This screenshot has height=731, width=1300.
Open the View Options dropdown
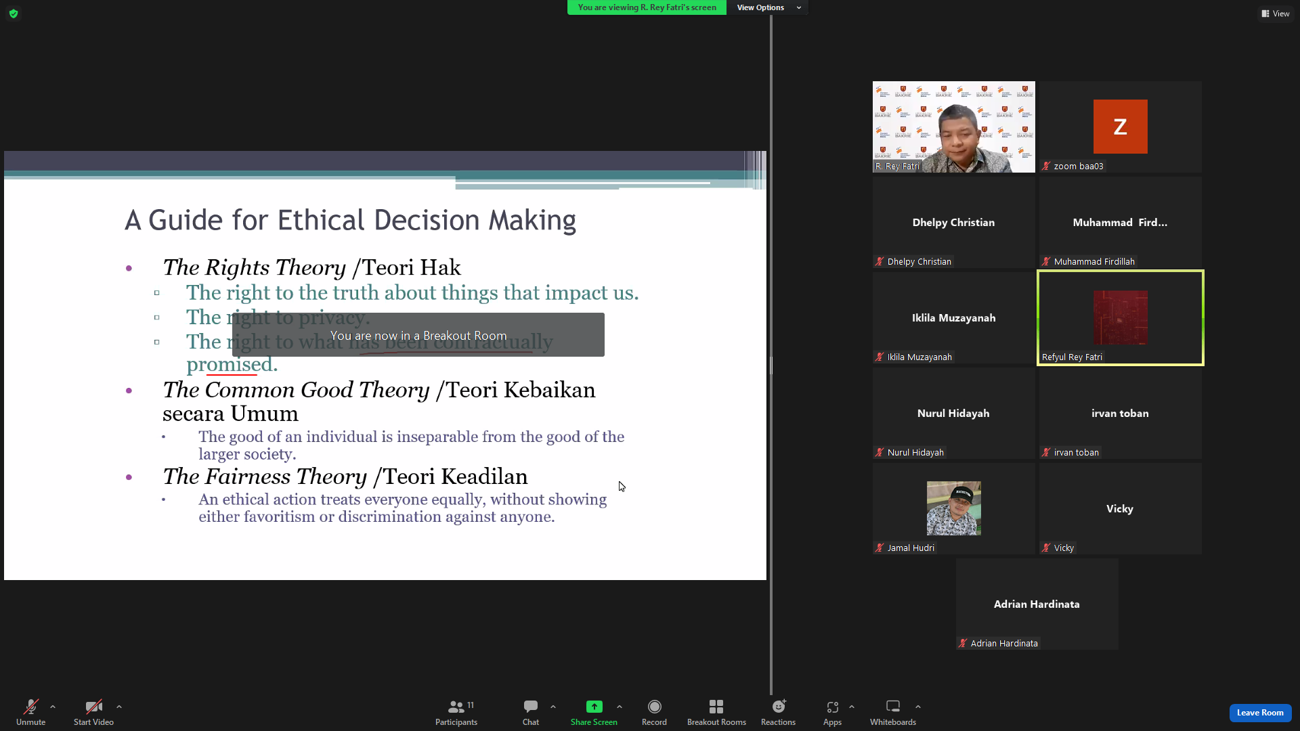[x=768, y=7]
